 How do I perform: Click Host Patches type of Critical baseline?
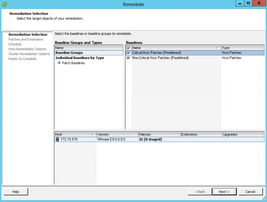point(232,53)
